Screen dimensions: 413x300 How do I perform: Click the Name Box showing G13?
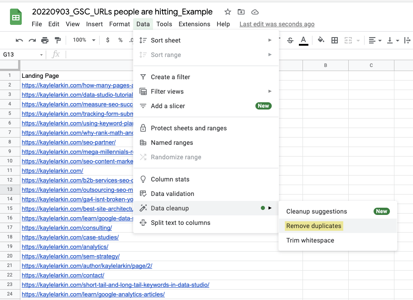[x=14, y=54]
